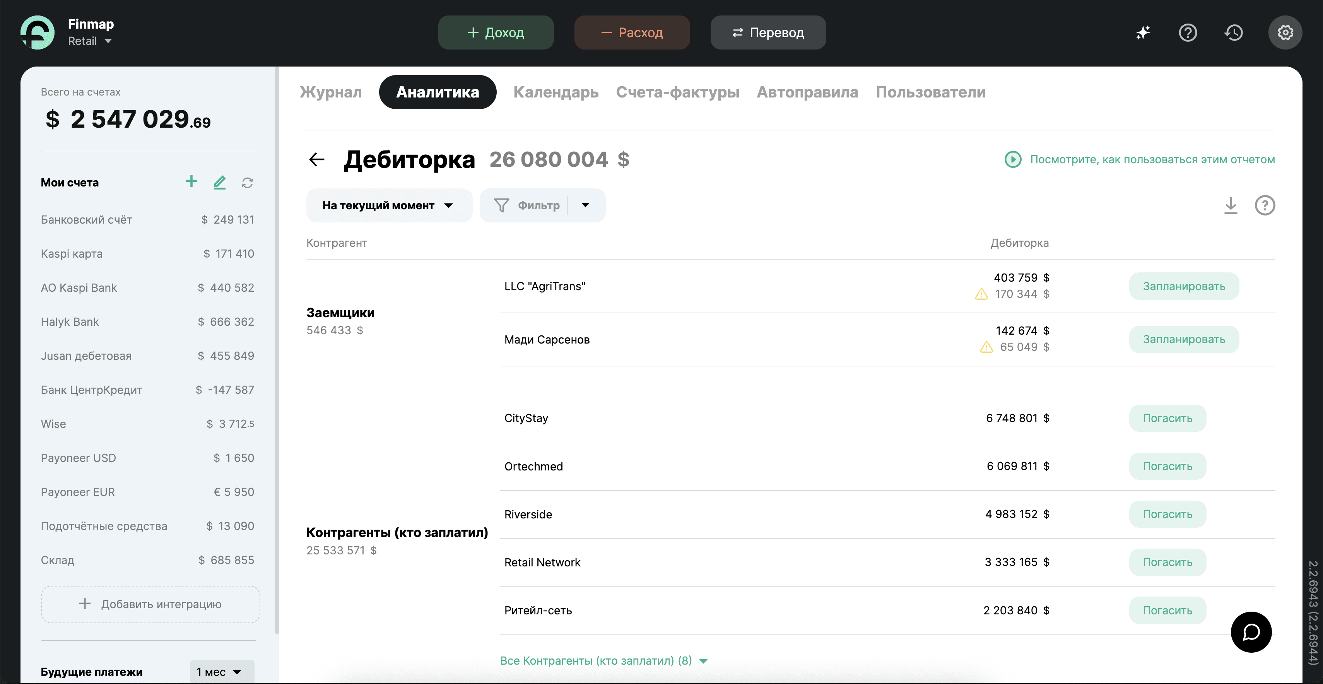The height and width of the screenshot is (684, 1323).
Task: Click 'Контрагенты (кто заплатил)' group heading
Action: (x=397, y=533)
